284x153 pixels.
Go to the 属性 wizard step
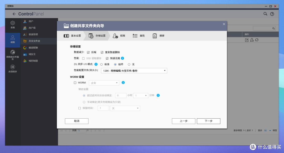coord(139,36)
